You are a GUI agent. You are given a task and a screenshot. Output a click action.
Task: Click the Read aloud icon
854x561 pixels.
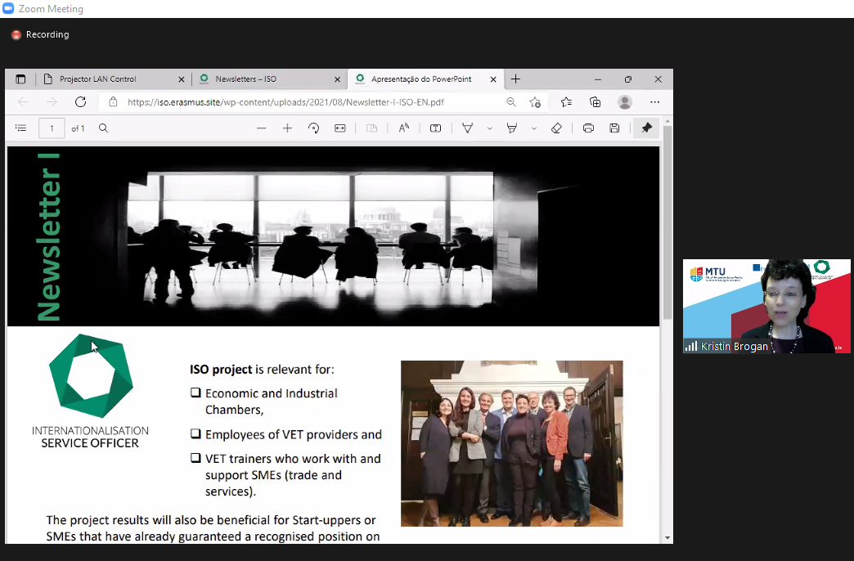[403, 128]
